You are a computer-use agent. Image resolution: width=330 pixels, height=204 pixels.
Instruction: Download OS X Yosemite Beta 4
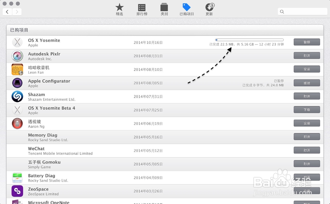(x=307, y=110)
